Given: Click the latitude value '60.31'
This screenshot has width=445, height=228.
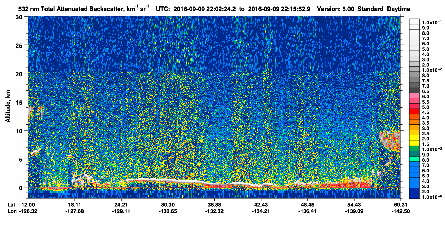Looking at the screenshot, I should pos(400,205).
